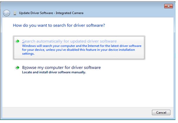178x123 pixels.
Task: Click 'Locate and install driver software manually' text
Action: click(54, 72)
